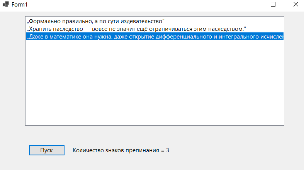304x170 pixels.
Task: Close the Form1 window
Action: click(x=296, y=4)
